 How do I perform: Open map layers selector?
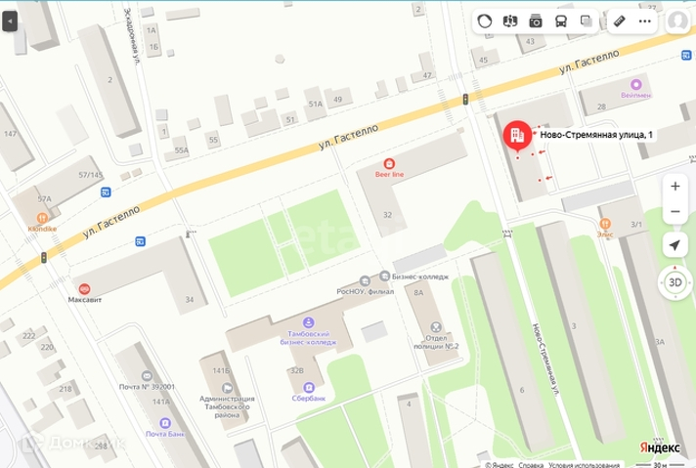[x=587, y=21]
